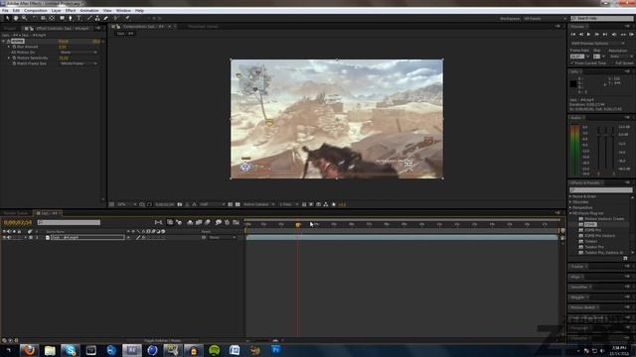Select the Brush tool
The width and height of the screenshot is (636, 357).
tap(89, 18)
